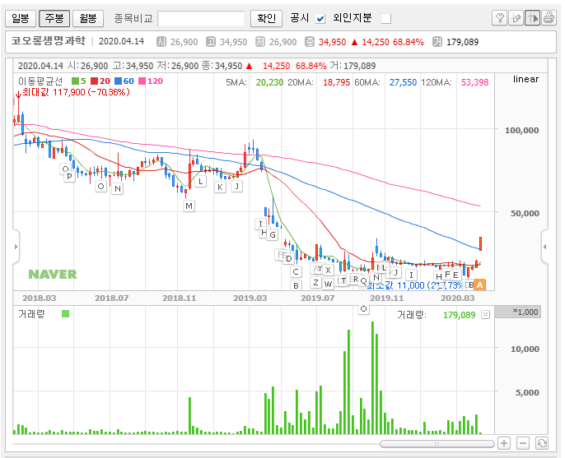The width and height of the screenshot is (565, 458).
Task: Click the orange A disclosure marker
Action: [479, 285]
